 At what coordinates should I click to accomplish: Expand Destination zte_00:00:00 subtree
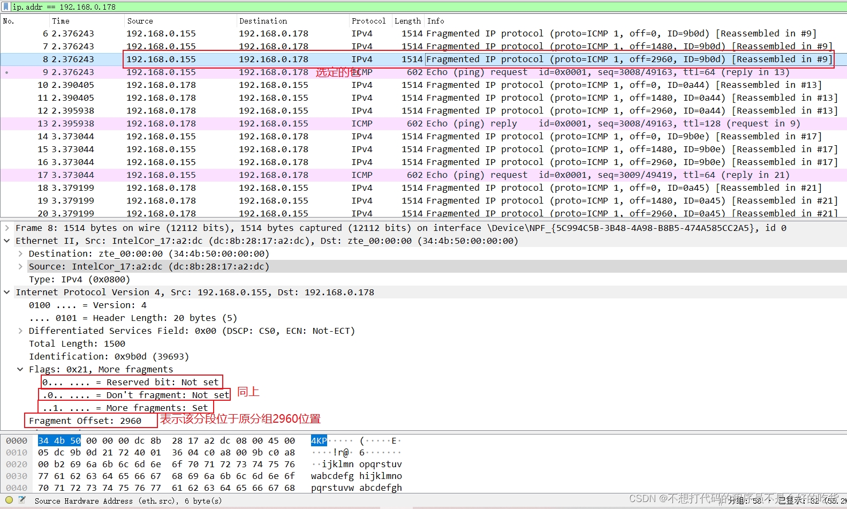[20, 253]
